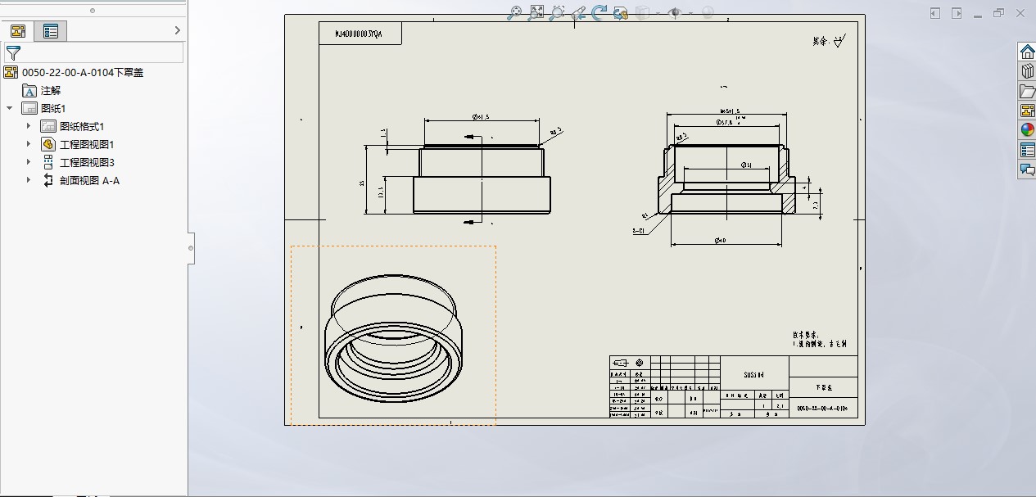Click the greyed sphere appearance icon
Screen dimensions: 1036x497
point(708,12)
